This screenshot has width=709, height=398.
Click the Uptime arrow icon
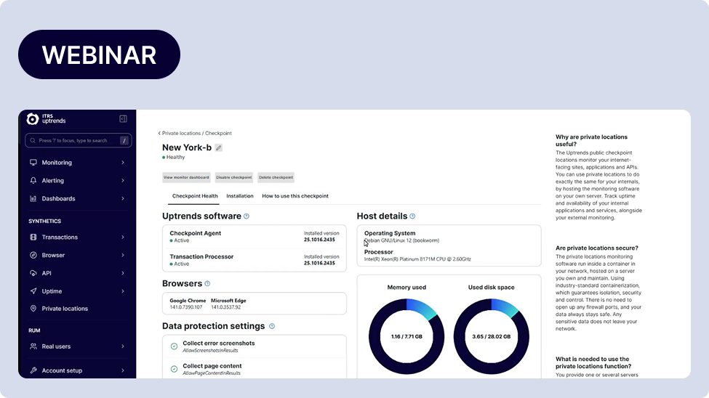(x=33, y=291)
